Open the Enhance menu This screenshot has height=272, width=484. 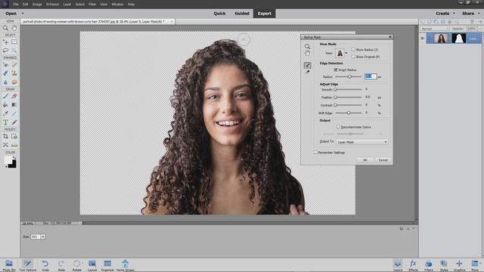click(52, 5)
